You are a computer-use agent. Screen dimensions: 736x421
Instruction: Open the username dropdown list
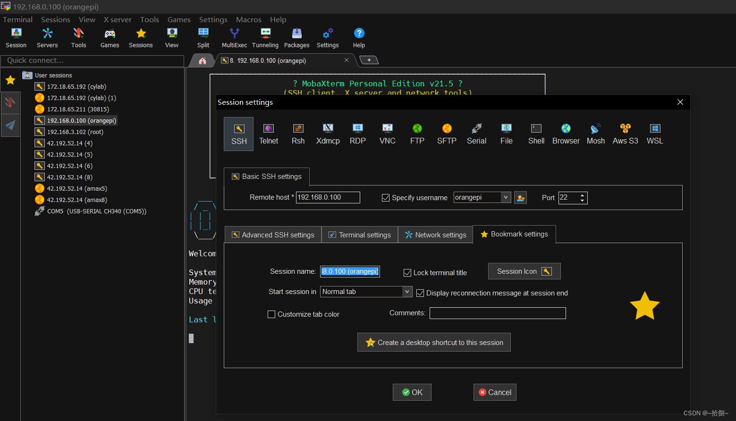506,197
